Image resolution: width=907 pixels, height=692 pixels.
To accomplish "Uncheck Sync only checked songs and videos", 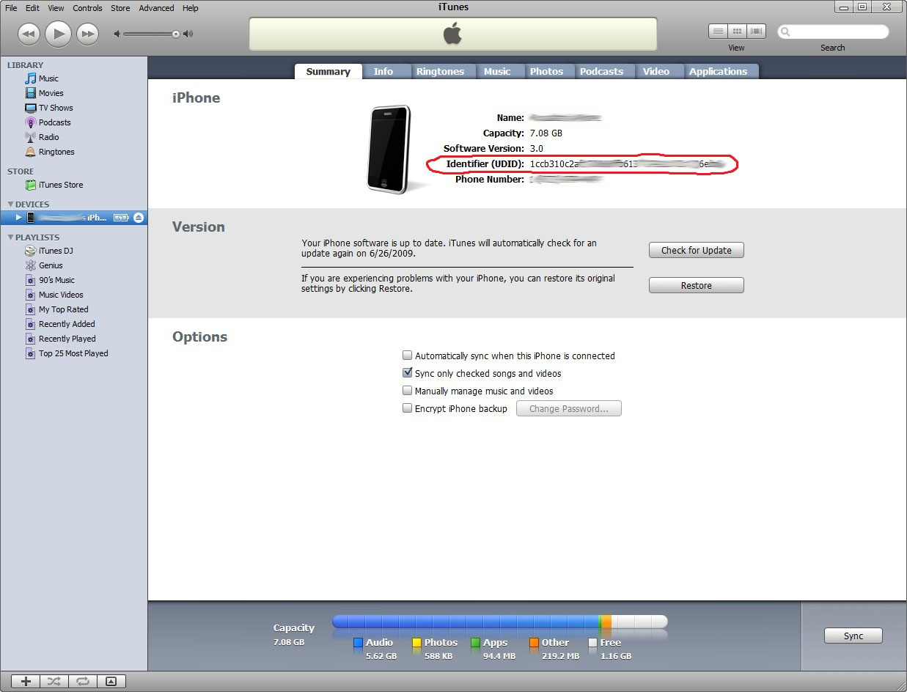I will 408,373.
